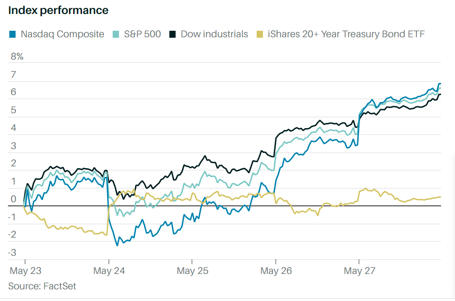
Task: Click the Index performance chart title
Action: [x=58, y=10]
